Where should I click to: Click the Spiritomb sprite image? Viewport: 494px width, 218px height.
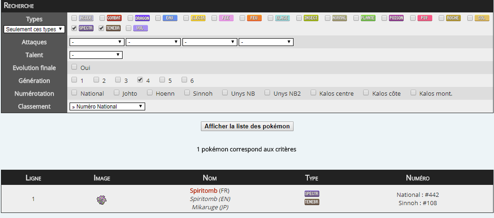point(101,199)
